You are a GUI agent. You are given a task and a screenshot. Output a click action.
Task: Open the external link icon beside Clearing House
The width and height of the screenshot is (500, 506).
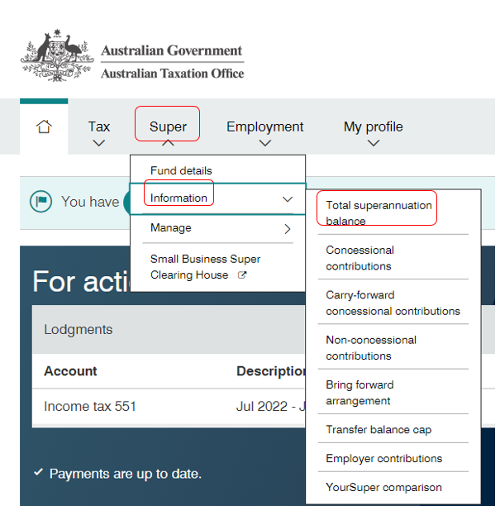pyautogui.click(x=242, y=275)
